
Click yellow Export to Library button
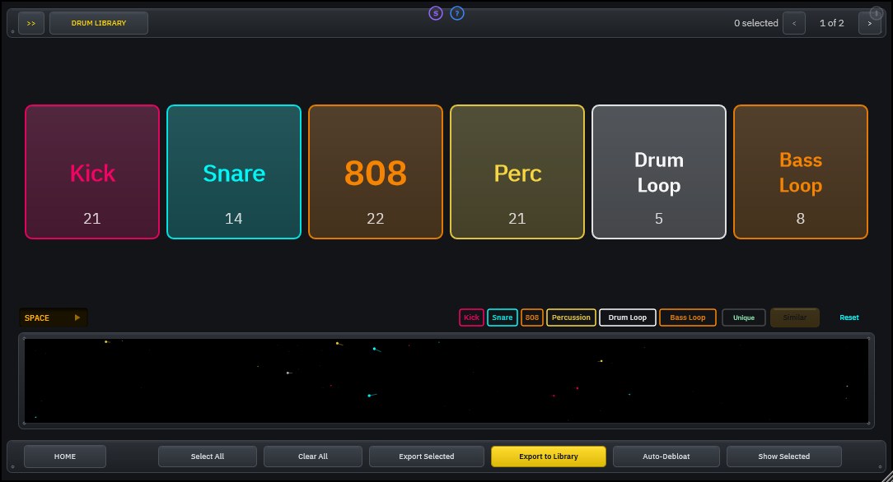549,457
